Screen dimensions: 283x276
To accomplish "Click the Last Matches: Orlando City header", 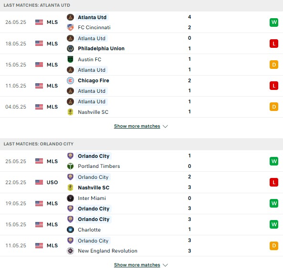I will 39,144.
